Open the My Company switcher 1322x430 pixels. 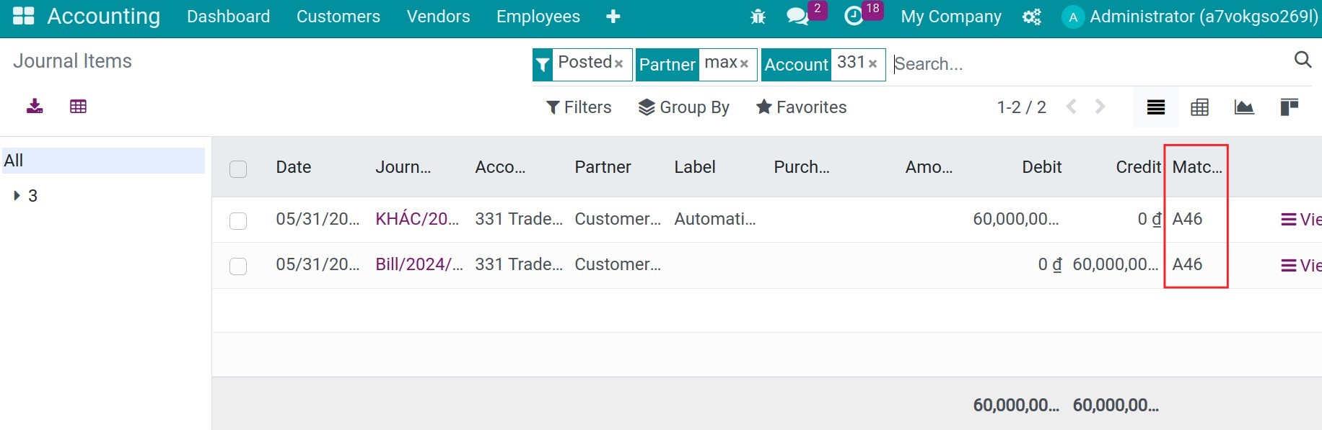(x=951, y=17)
